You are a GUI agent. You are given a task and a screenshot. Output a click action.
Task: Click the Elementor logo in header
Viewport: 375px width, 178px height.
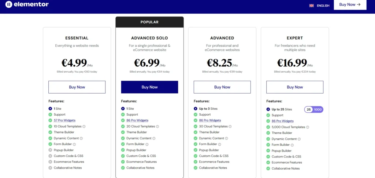pyautogui.click(x=27, y=4)
